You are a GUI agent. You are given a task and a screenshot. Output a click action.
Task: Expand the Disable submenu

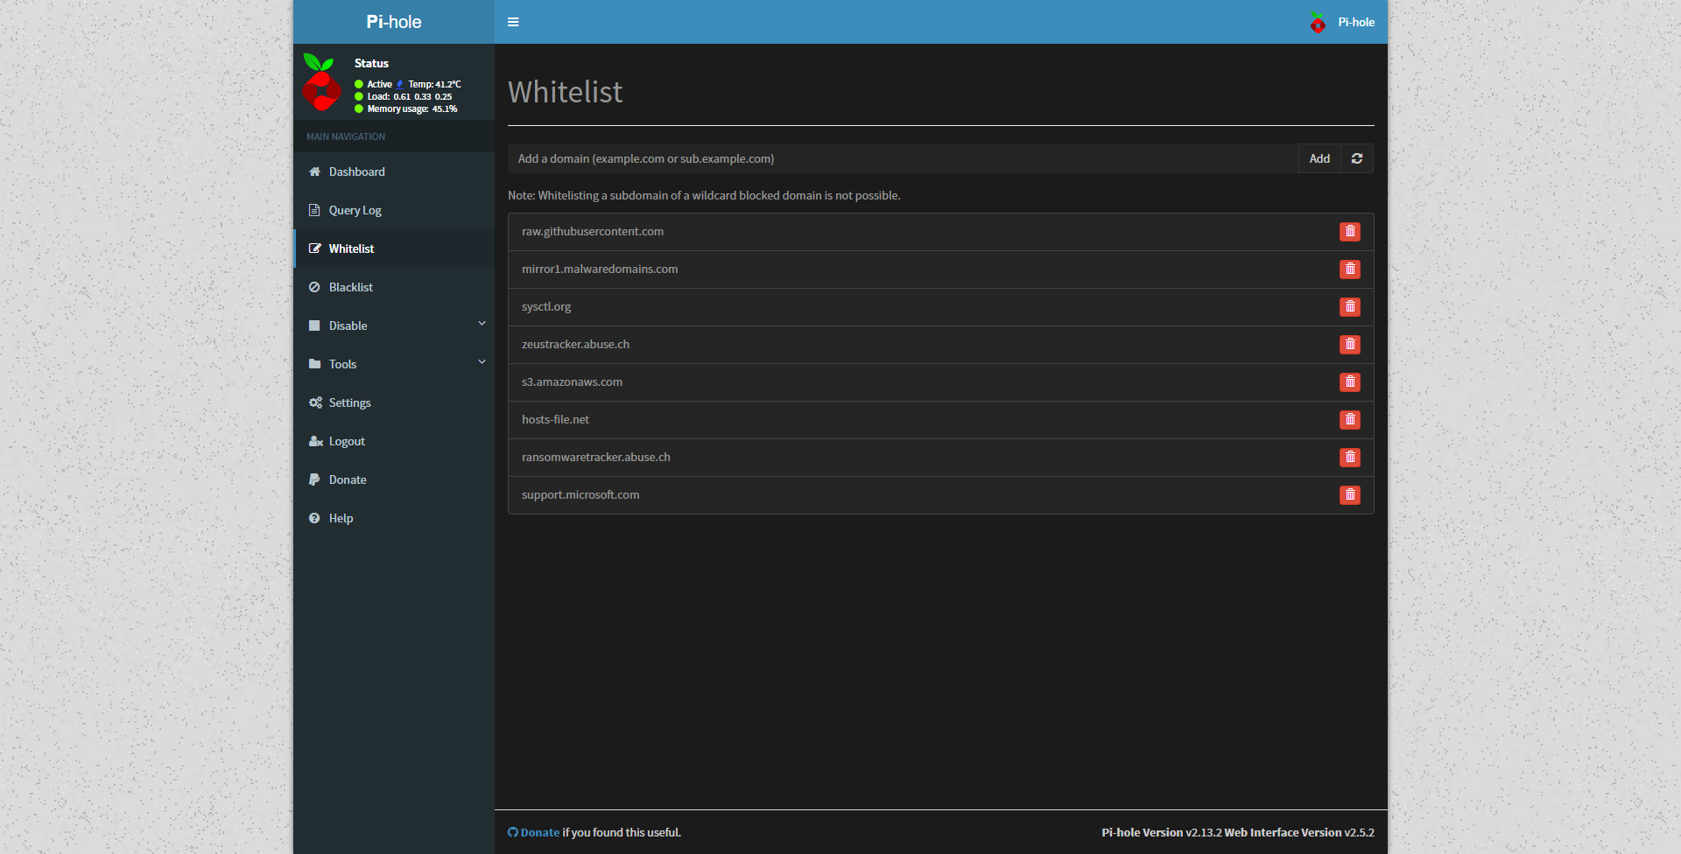click(394, 325)
